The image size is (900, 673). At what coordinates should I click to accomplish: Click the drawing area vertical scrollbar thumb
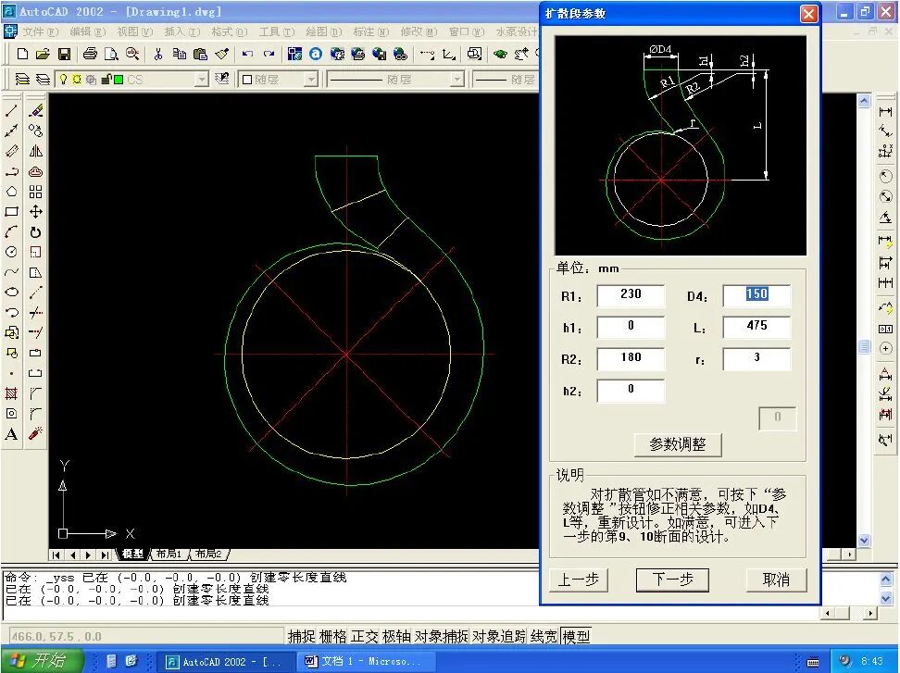pos(865,346)
